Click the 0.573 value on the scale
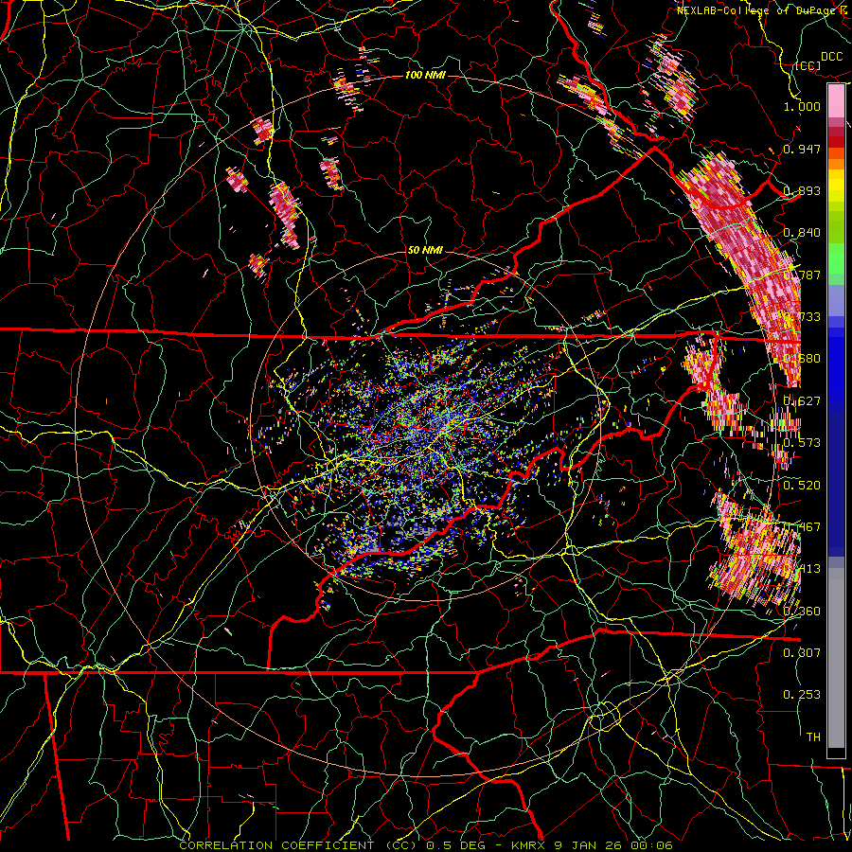Viewport: 852px width, 852px height. pos(802,443)
